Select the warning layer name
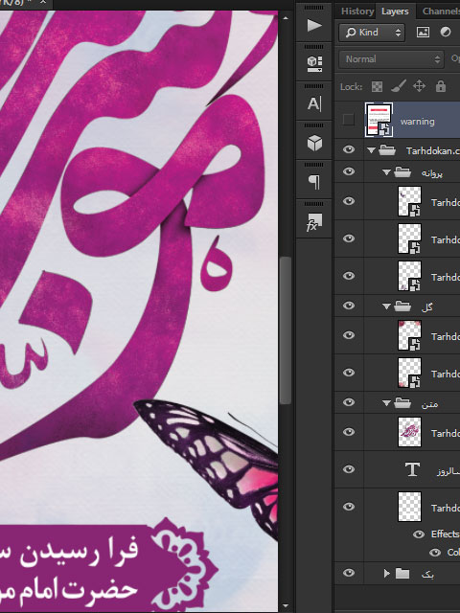460x613 pixels. tap(418, 122)
